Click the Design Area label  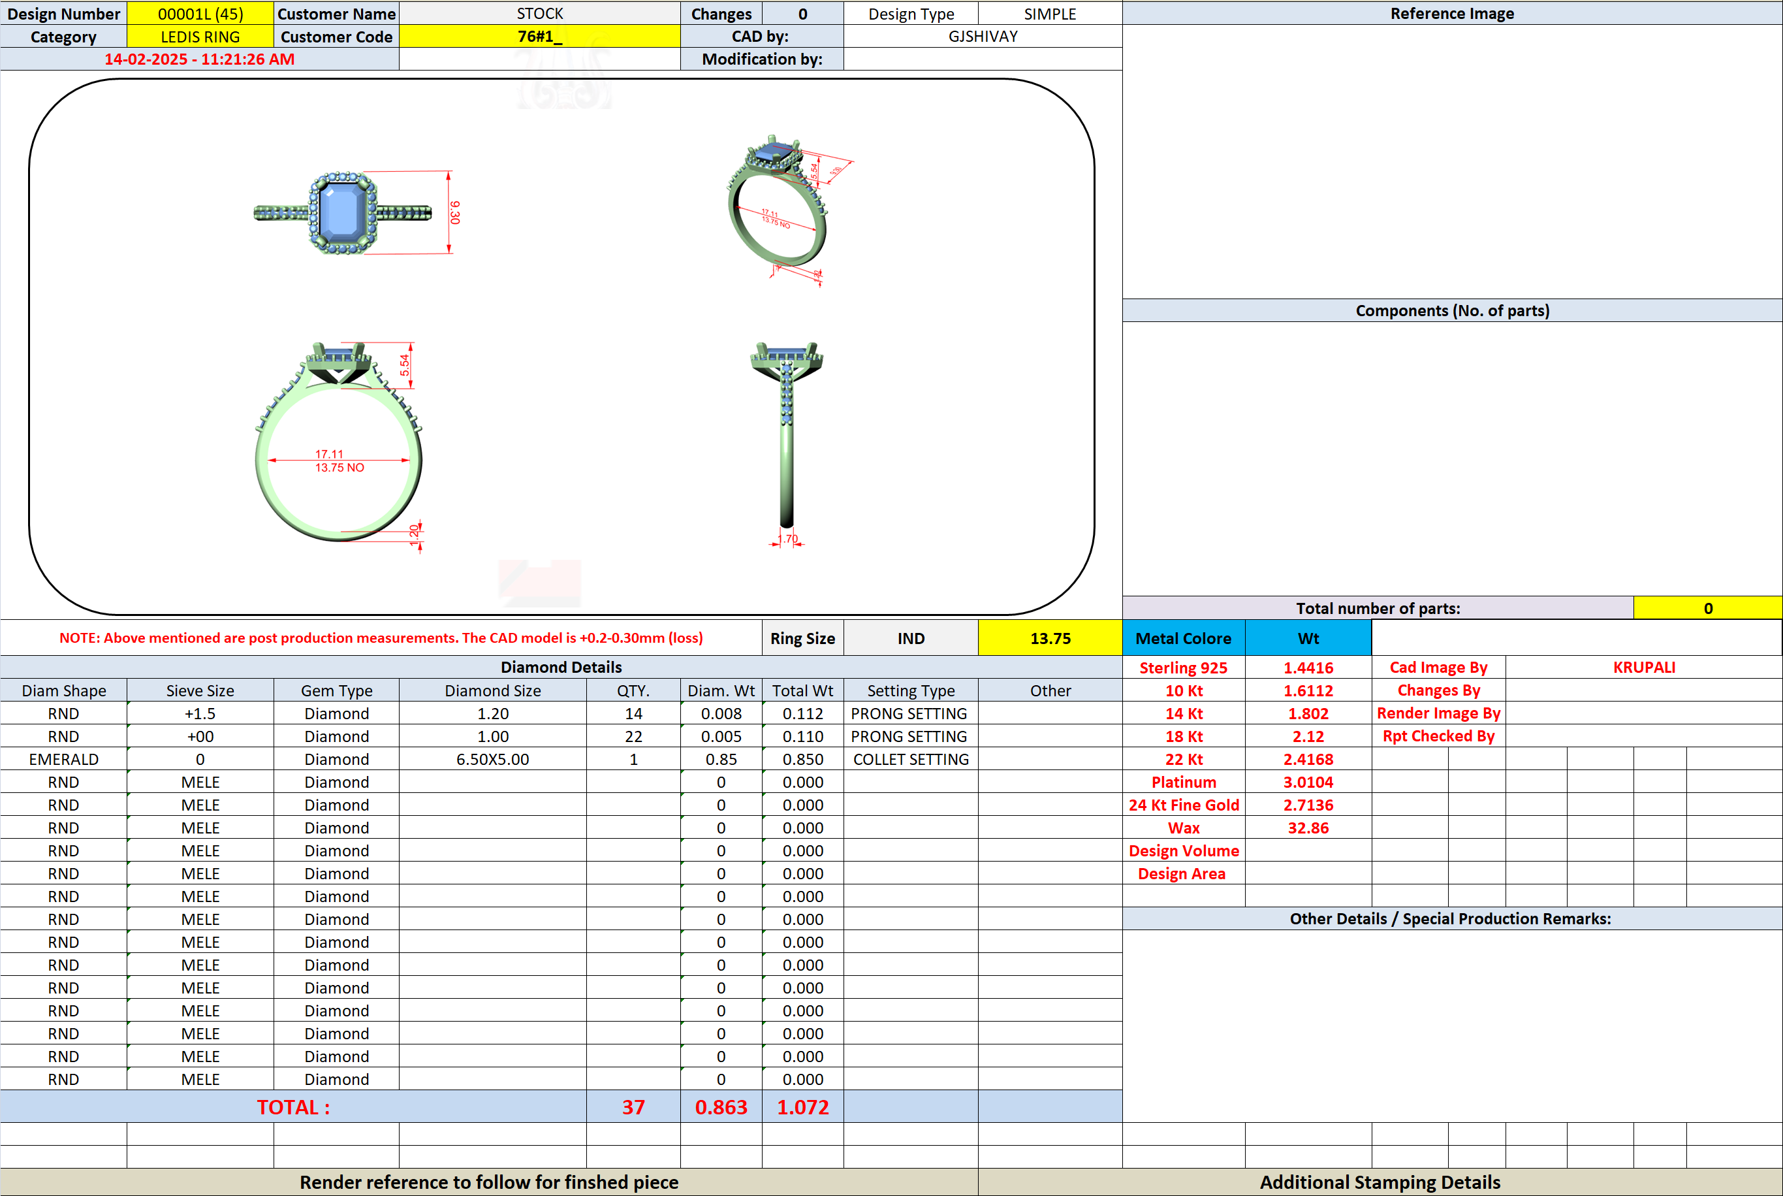click(1184, 873)
